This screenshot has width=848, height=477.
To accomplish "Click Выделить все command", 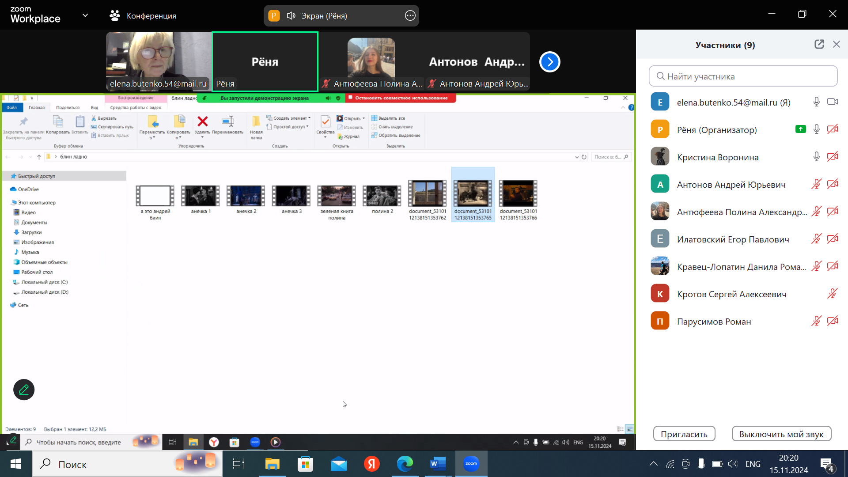I will click(x=388, y=118).
